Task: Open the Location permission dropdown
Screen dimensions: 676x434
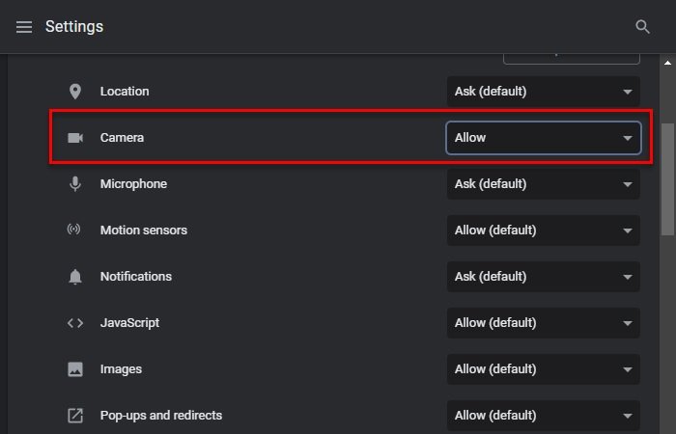Action: [543, 92]
